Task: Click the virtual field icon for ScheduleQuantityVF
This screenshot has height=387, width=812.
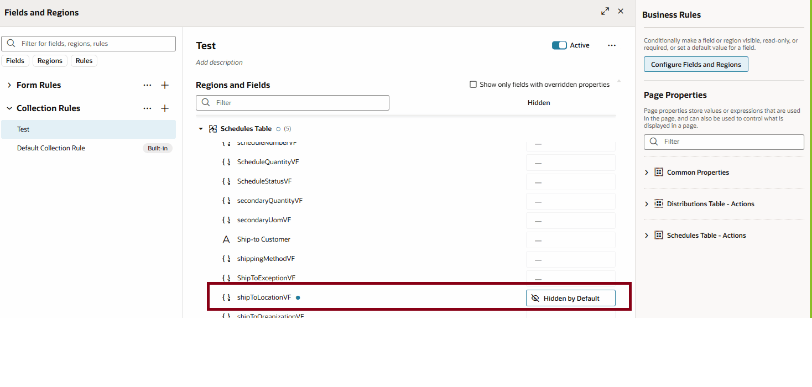Action: pyautogui.click(x=226, y=162)
